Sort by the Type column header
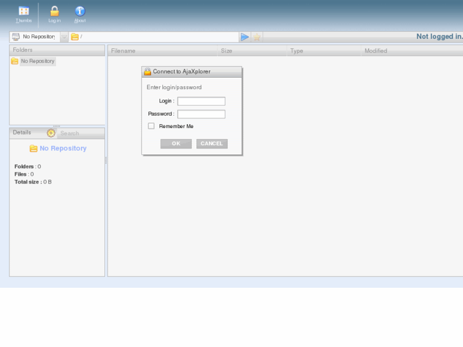Screen dimensions: 463x347 [x=324, y=51]
